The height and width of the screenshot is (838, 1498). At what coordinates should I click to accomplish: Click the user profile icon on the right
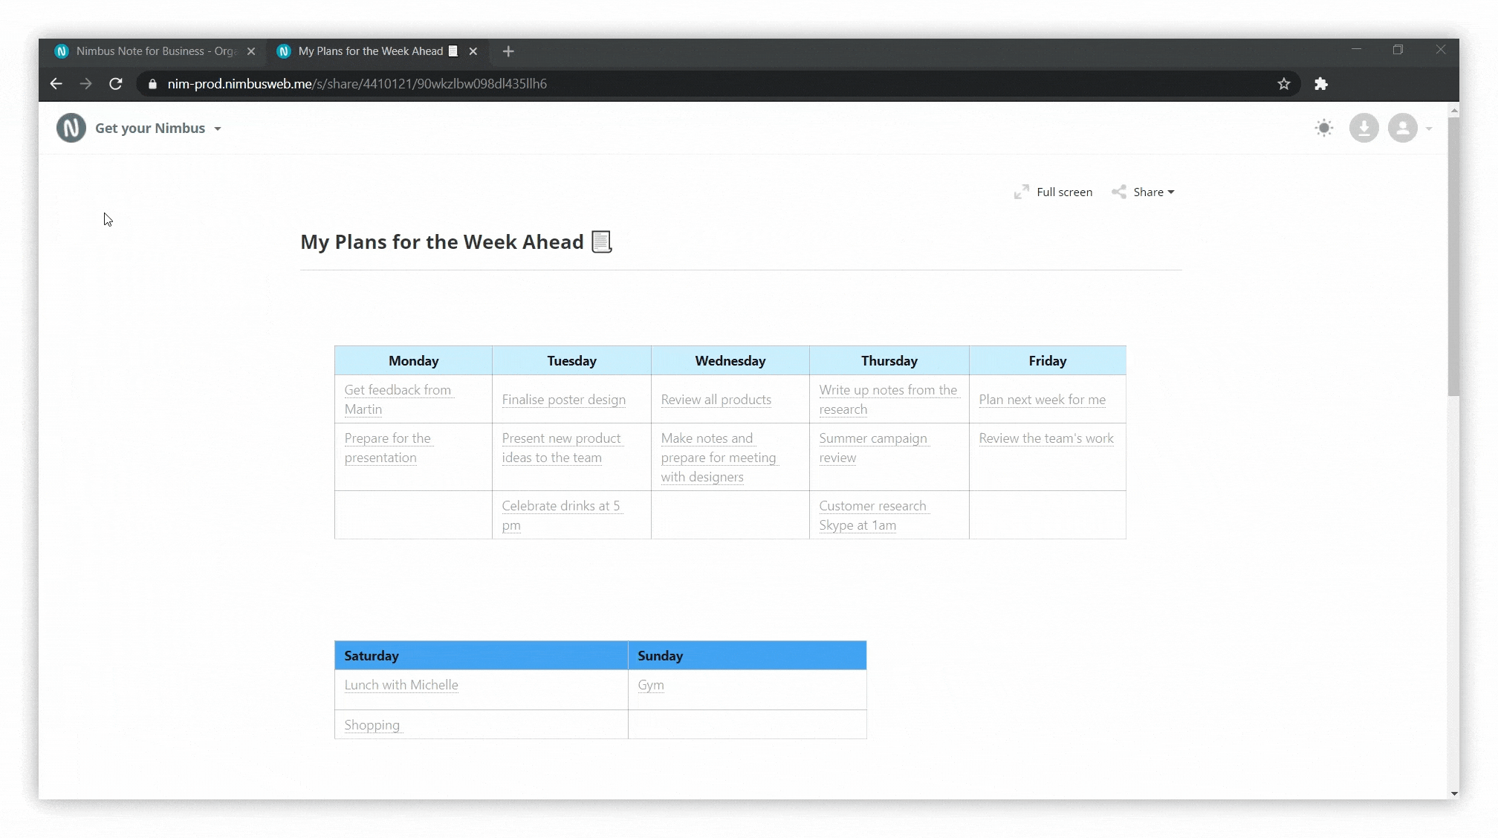click(x=1402, y=128)
